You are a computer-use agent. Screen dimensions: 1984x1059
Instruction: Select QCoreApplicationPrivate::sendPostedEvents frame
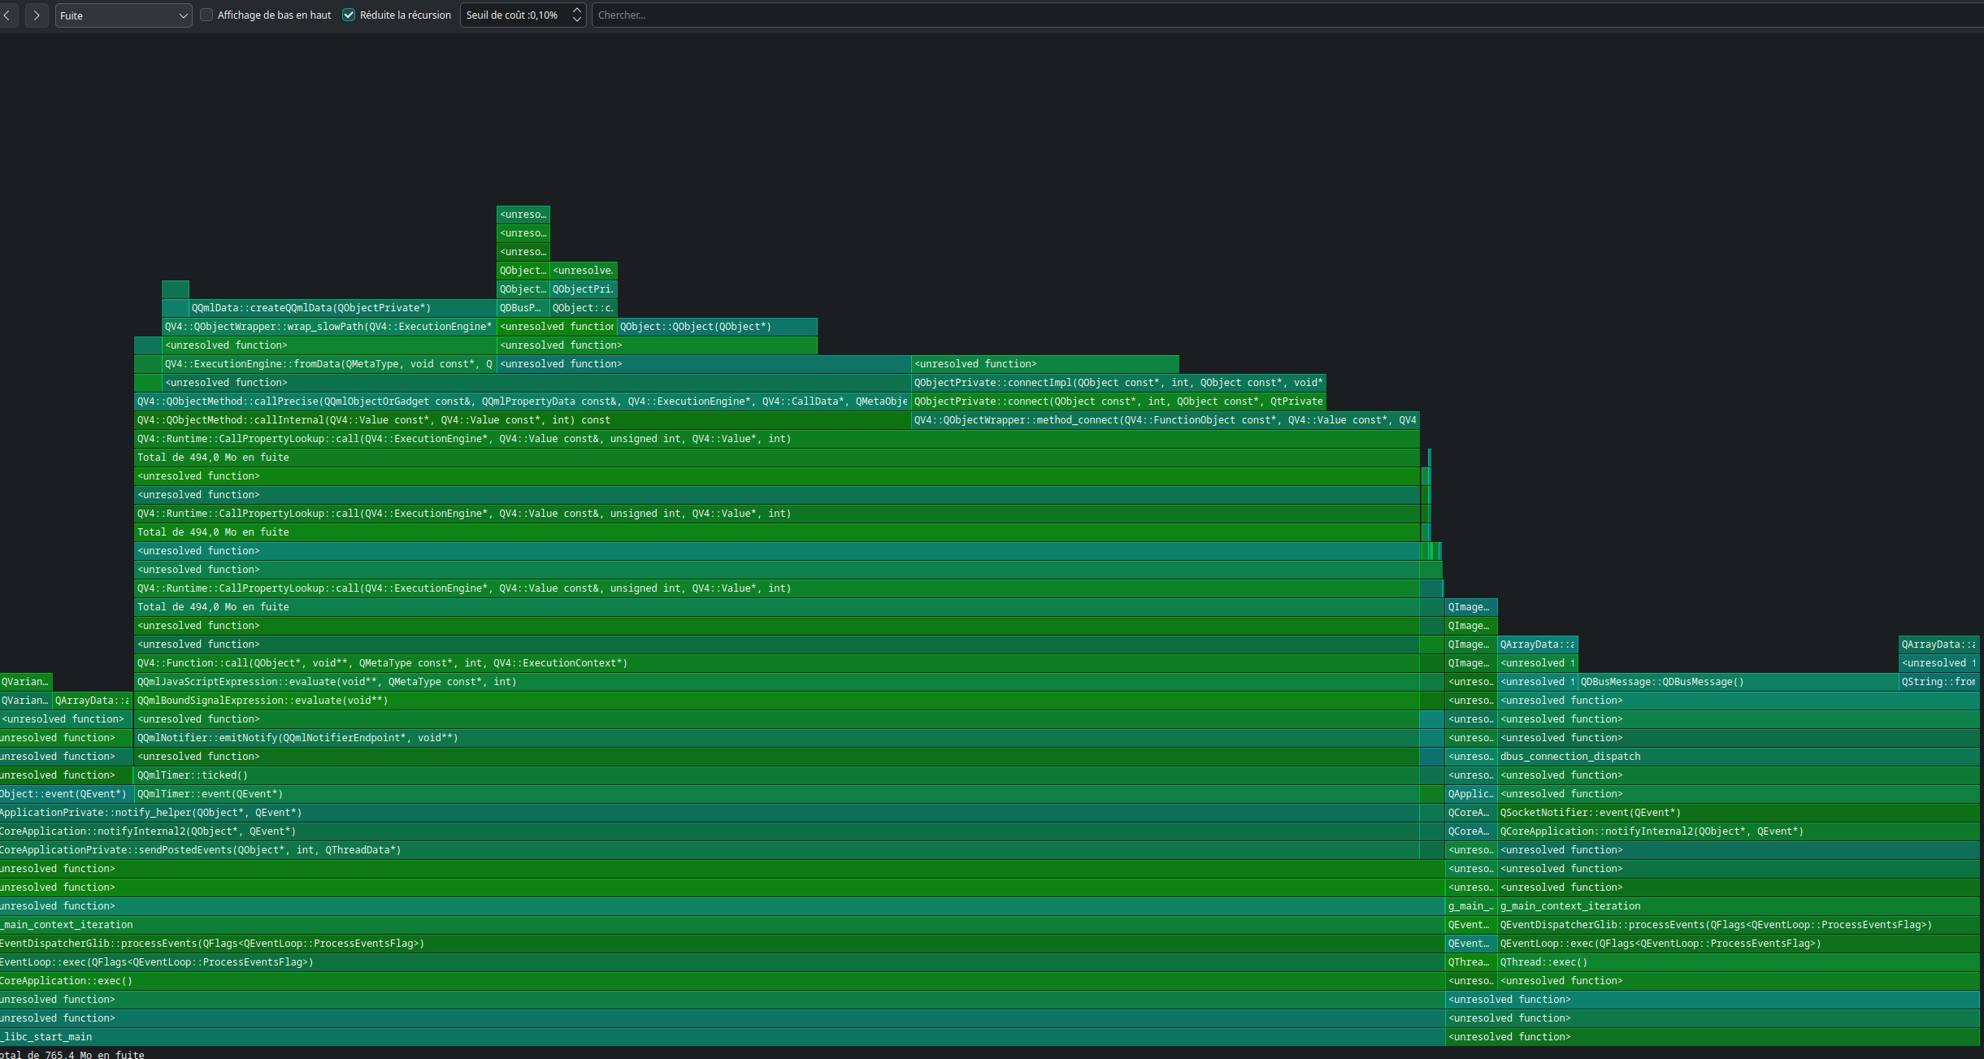[x=710, y=850]
